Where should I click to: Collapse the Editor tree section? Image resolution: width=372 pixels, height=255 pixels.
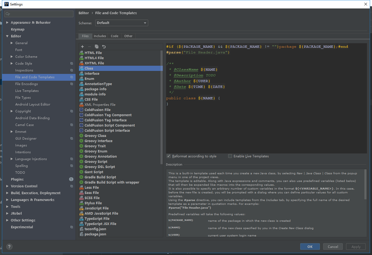click(7, 36)
